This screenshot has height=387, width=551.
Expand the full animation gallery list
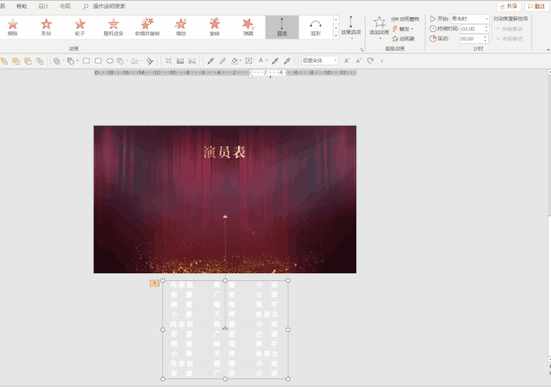336,36
